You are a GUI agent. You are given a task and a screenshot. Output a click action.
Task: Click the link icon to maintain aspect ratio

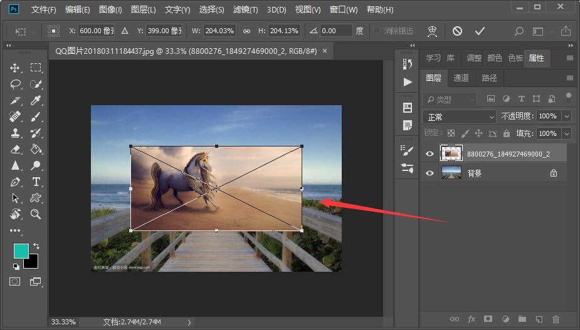point(246,31)
